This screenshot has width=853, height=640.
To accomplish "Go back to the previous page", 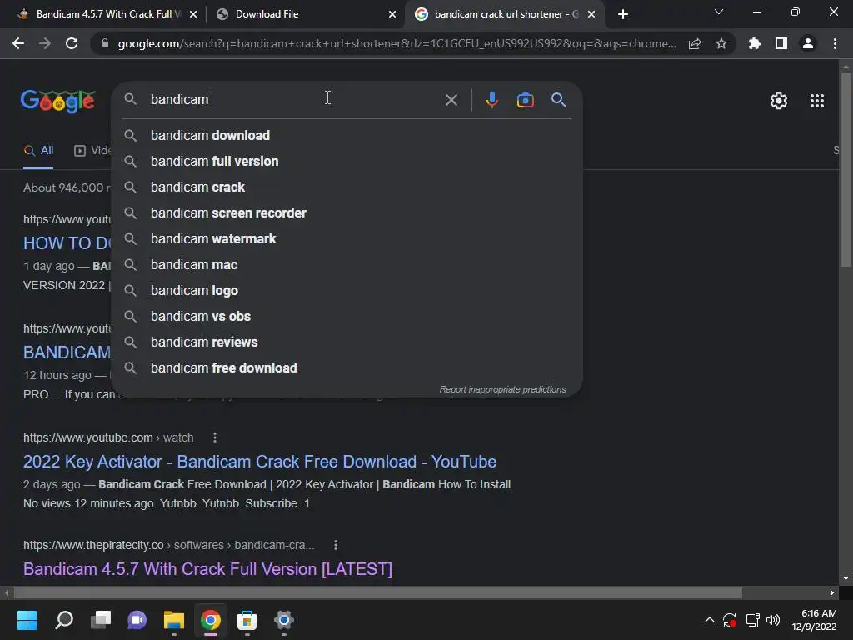I will (18, 43).
